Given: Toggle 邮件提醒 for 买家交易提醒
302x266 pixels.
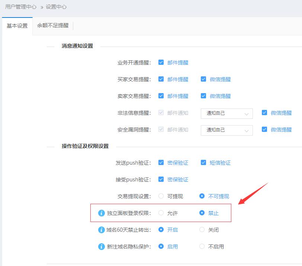Looking at the screenshot, I should click(161, 79).
